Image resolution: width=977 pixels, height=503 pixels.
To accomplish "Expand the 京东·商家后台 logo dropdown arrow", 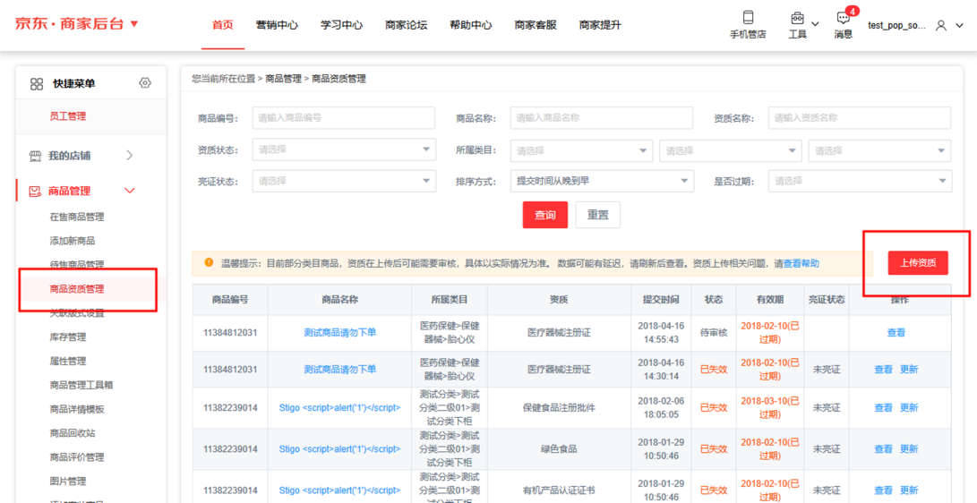I will click(x=134, y=24).
